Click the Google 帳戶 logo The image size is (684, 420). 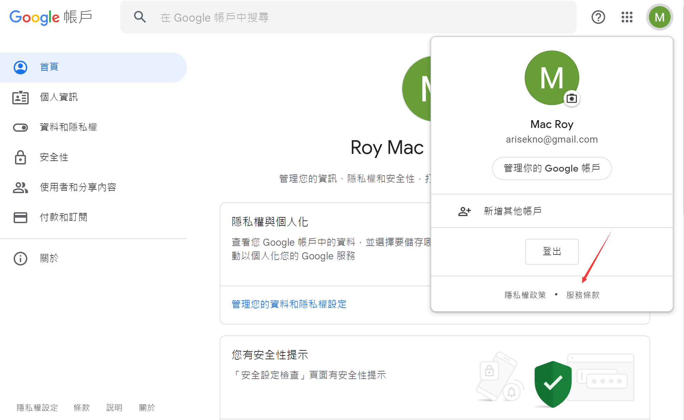pyautogui.click(x=51, y=17)
